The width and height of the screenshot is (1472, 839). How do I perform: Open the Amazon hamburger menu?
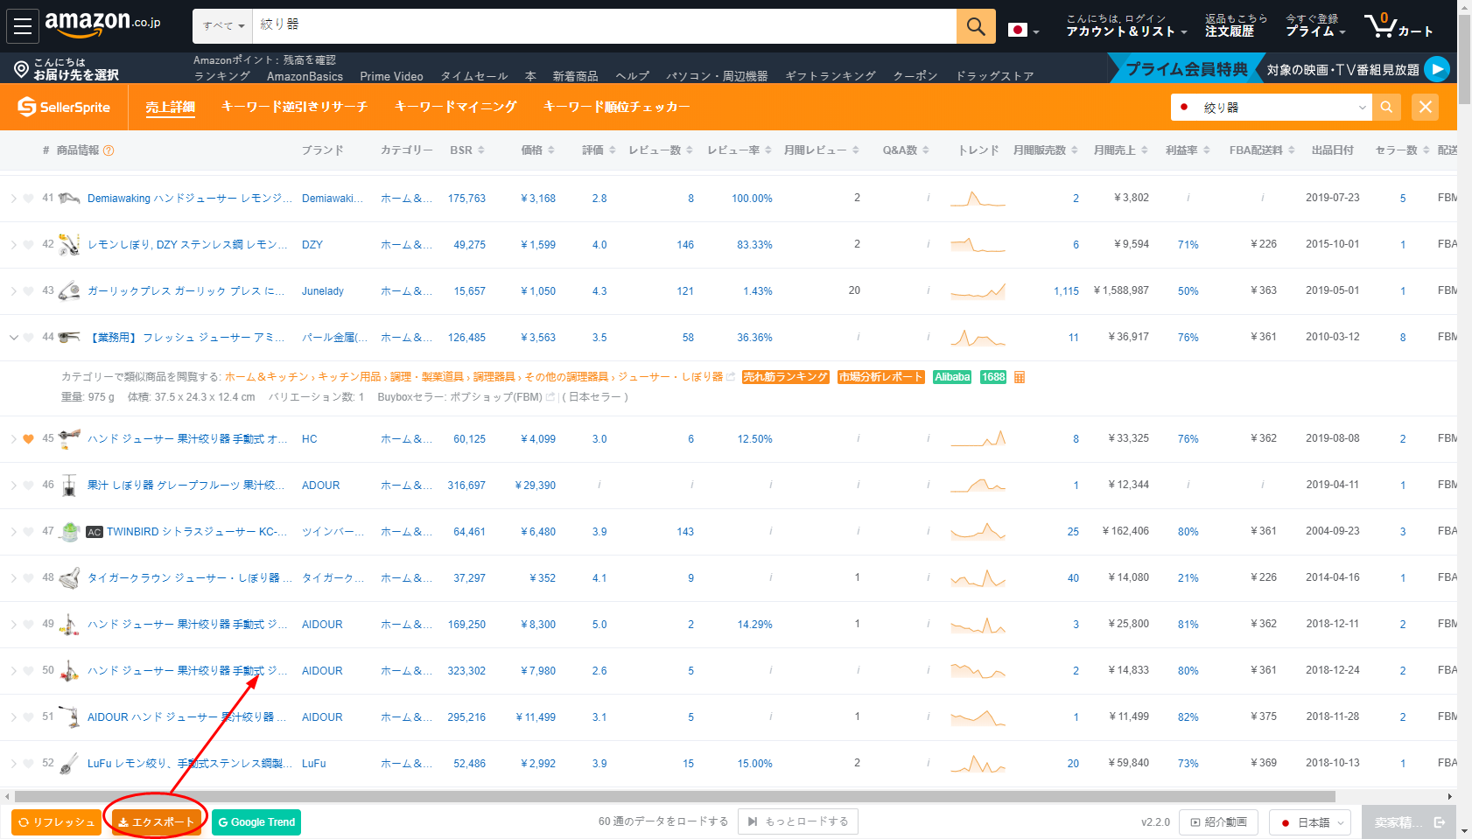click(23, 26)
